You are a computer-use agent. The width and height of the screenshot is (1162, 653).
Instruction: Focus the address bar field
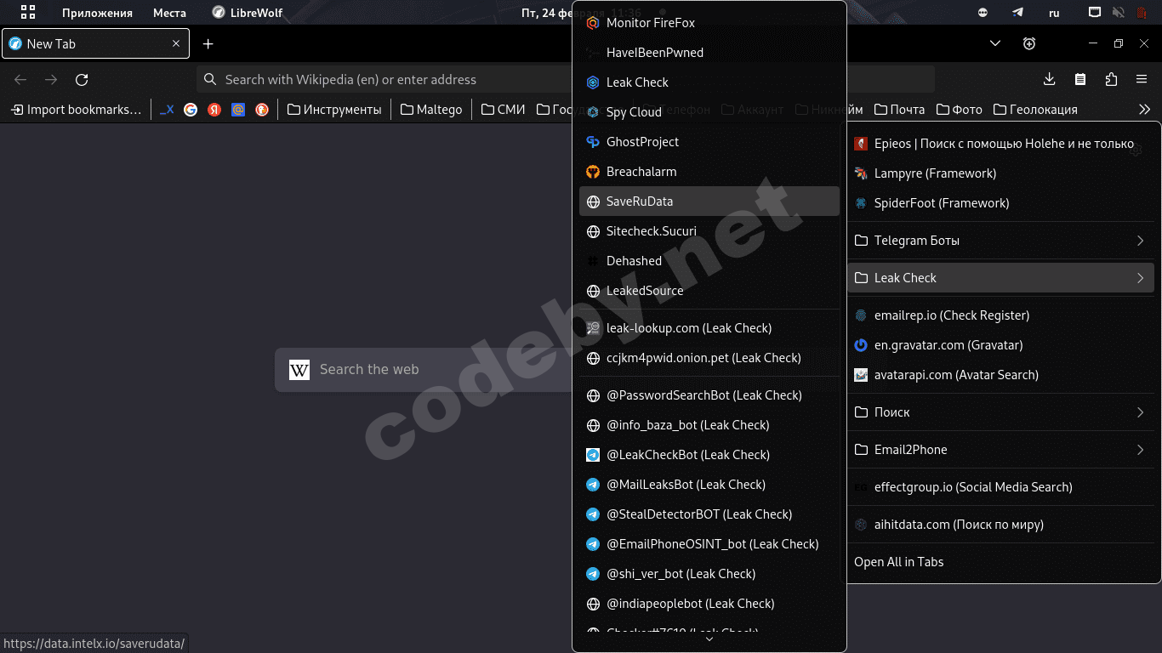(566, 80)
